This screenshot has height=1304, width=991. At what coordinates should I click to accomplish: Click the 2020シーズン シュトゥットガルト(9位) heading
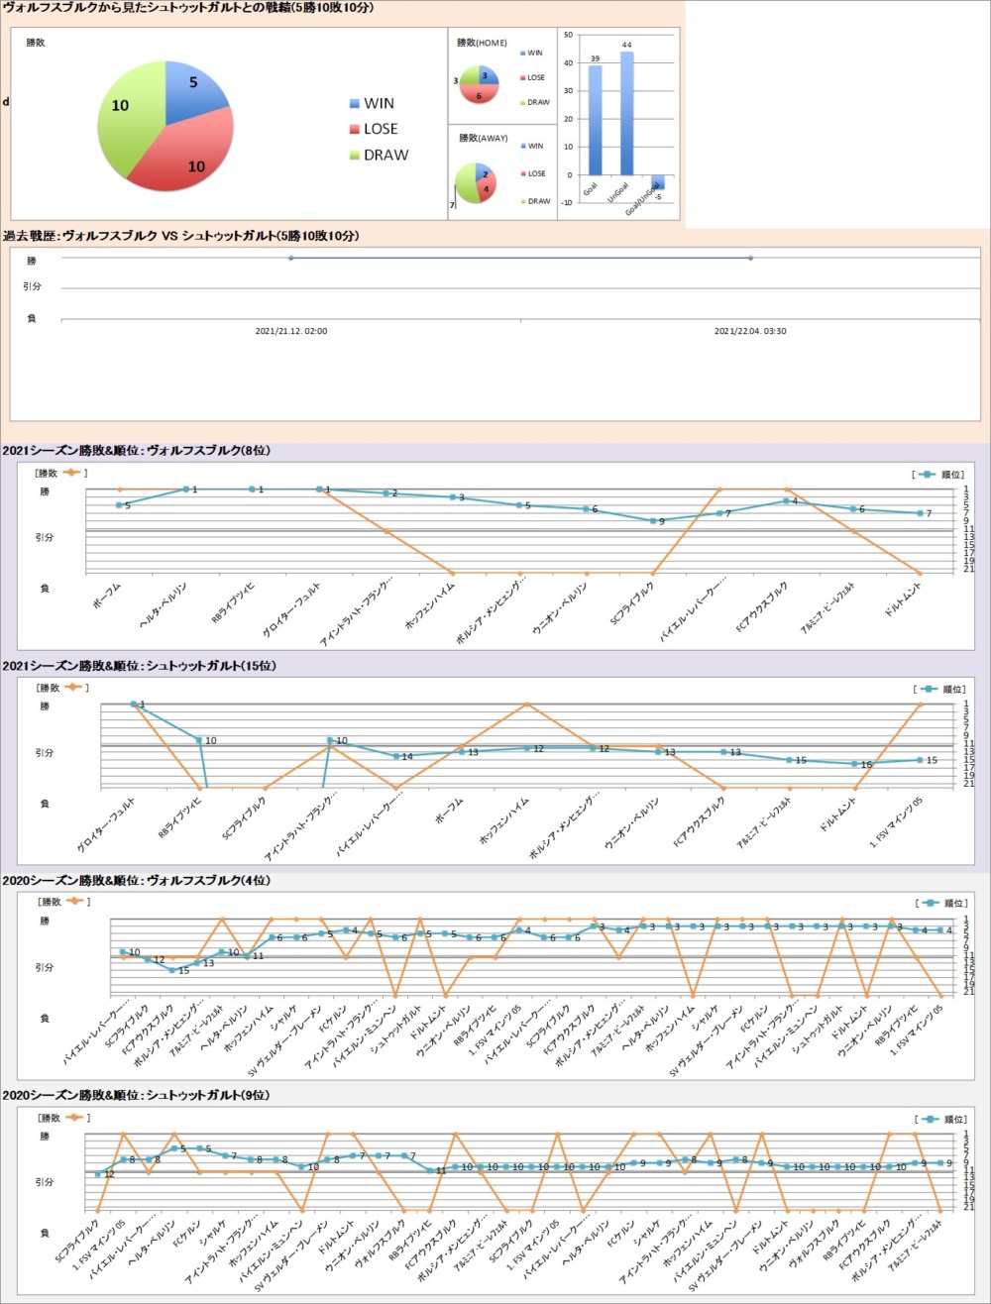(x=136, y=1095)
